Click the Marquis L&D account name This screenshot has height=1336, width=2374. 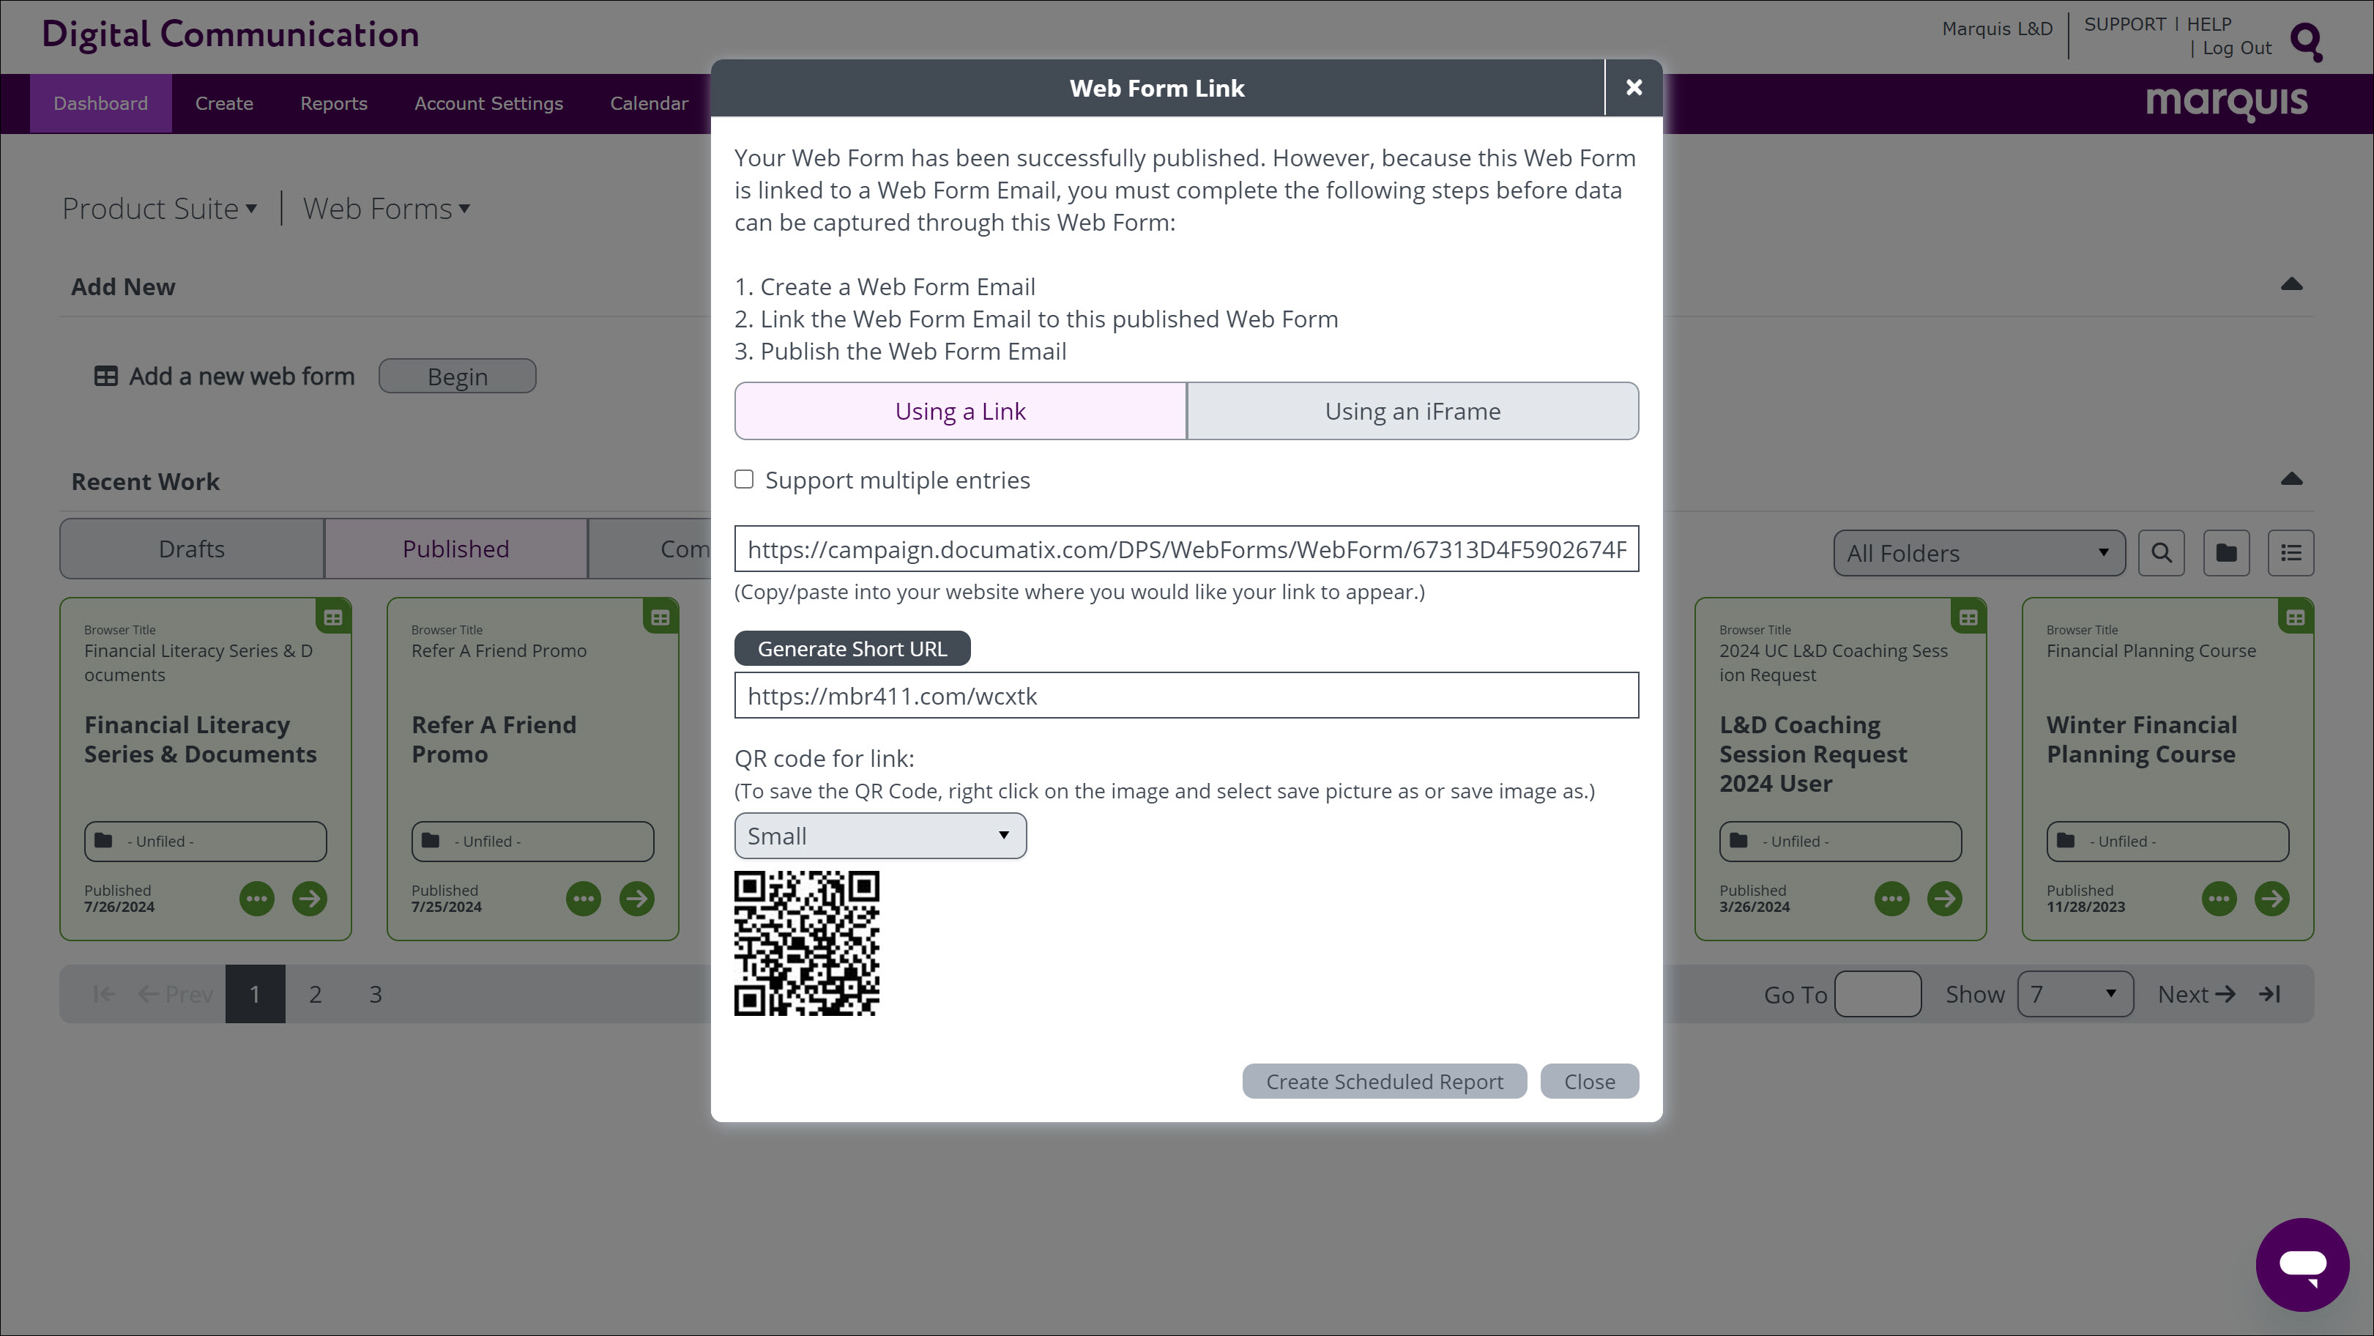click(x=1997, y=29)
